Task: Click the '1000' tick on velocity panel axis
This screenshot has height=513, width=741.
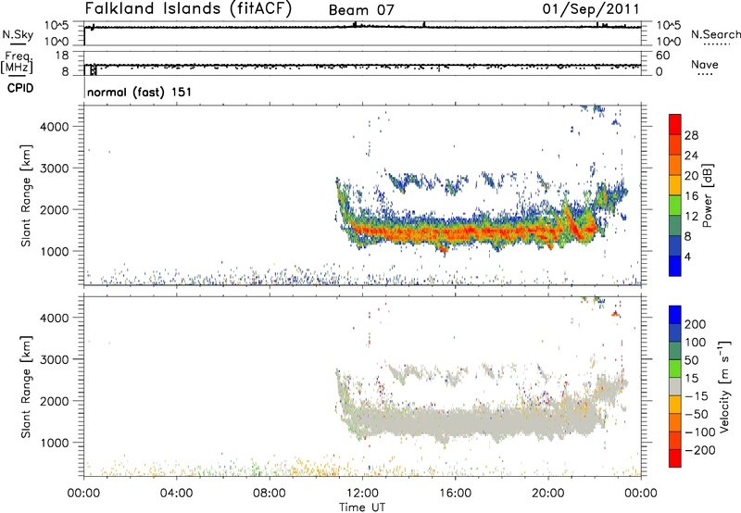Action: point(55,443)
